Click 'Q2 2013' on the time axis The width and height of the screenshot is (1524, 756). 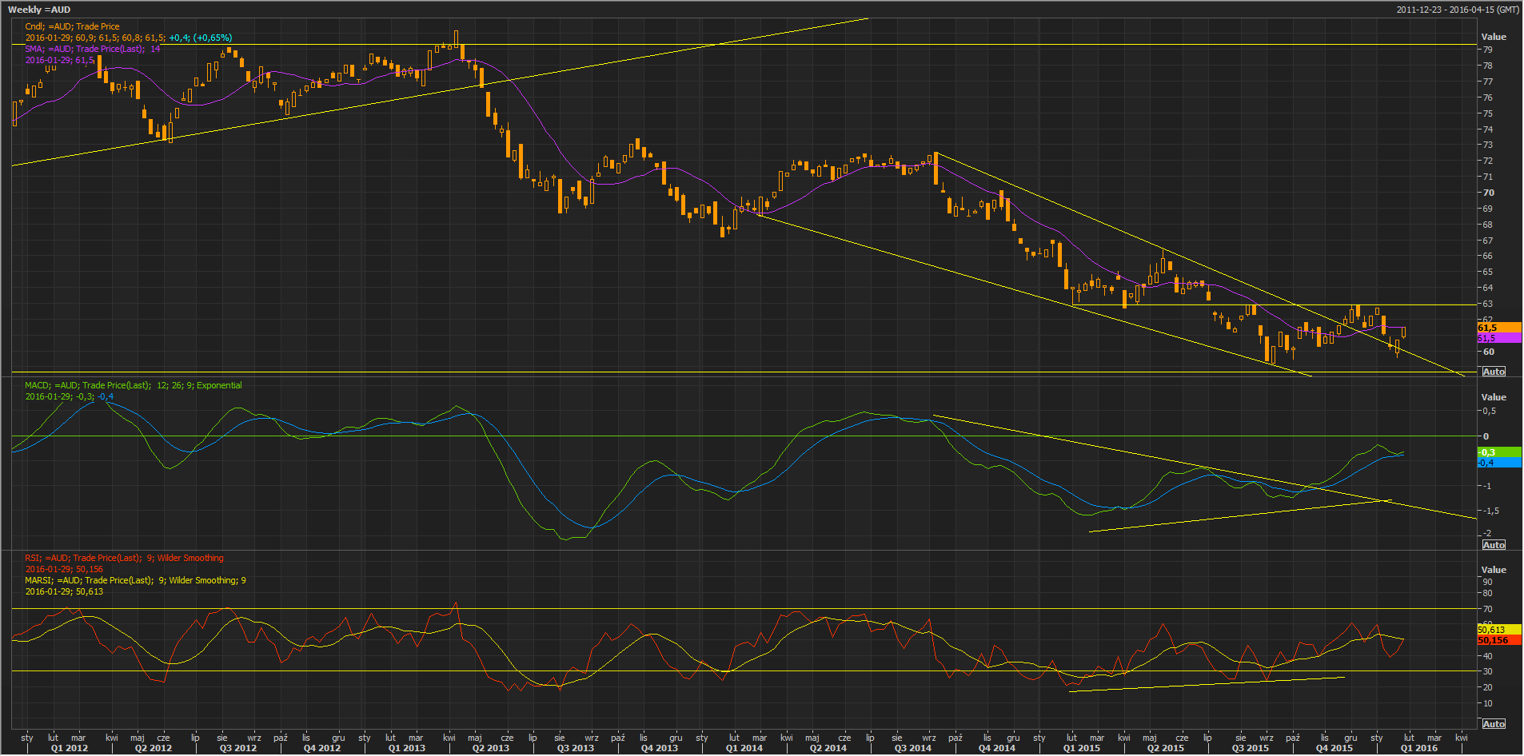491,749
